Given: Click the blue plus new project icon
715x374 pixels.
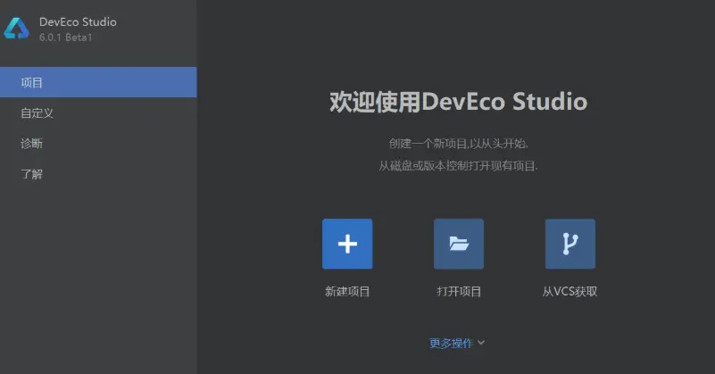Looking at the screenshot, I should tap(347, 244).
